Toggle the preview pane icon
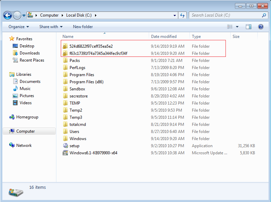Screen dimensions: 271x202 (x=248, y=27)
